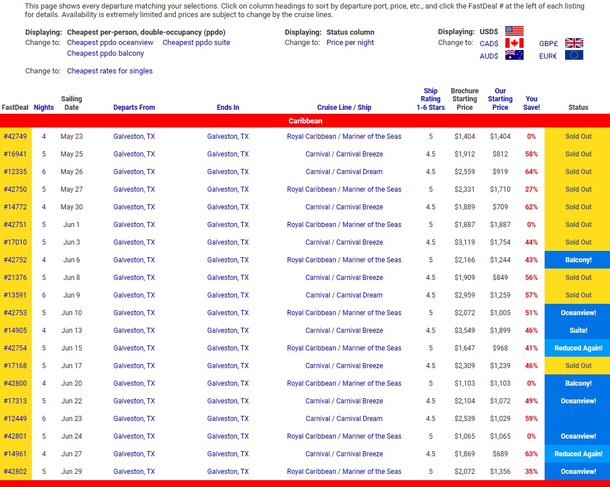Open FastDeal #42750 details
The height and width of the screenshot is (487, 610).
pos(15,189)
